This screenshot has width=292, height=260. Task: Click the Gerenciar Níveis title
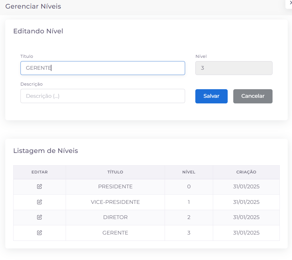pyautogui.click(x=33, y=6)
